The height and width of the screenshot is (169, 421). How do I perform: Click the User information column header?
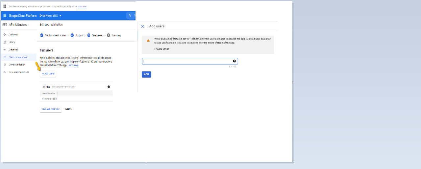49,93
